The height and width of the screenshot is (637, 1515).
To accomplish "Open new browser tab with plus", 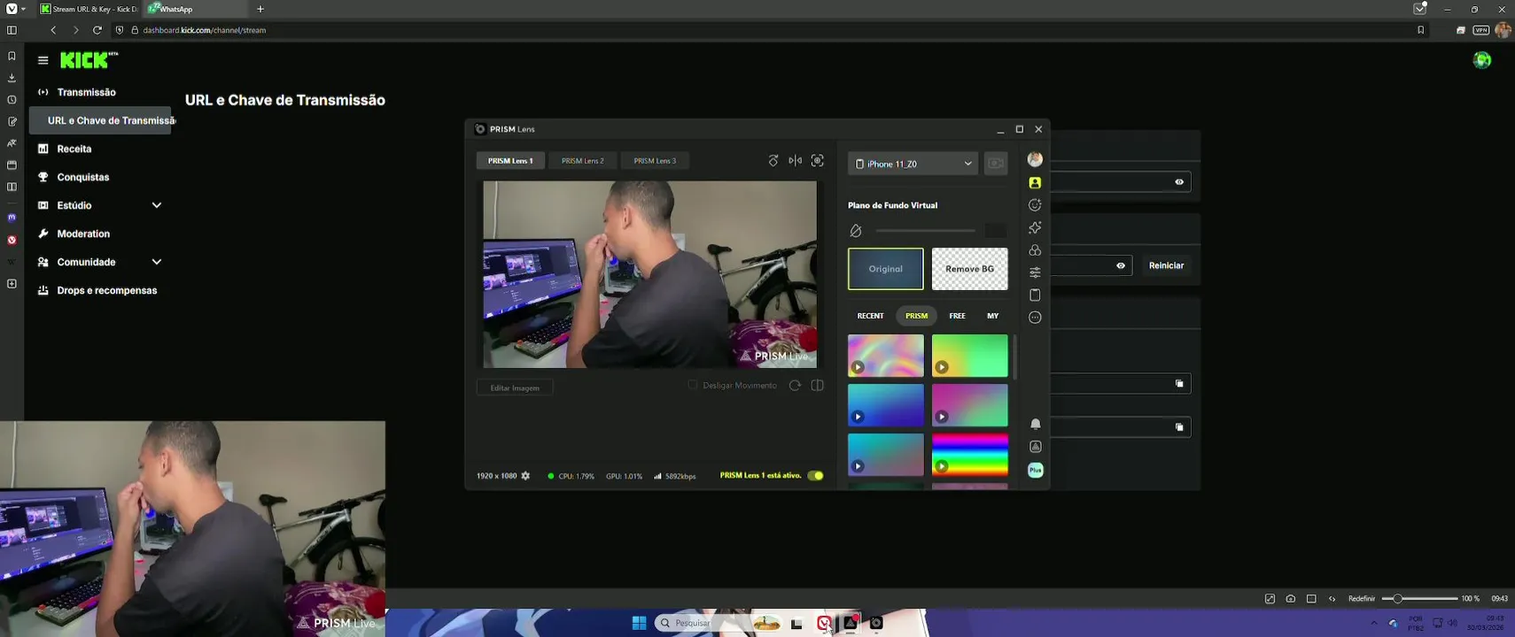I will 260,9.
